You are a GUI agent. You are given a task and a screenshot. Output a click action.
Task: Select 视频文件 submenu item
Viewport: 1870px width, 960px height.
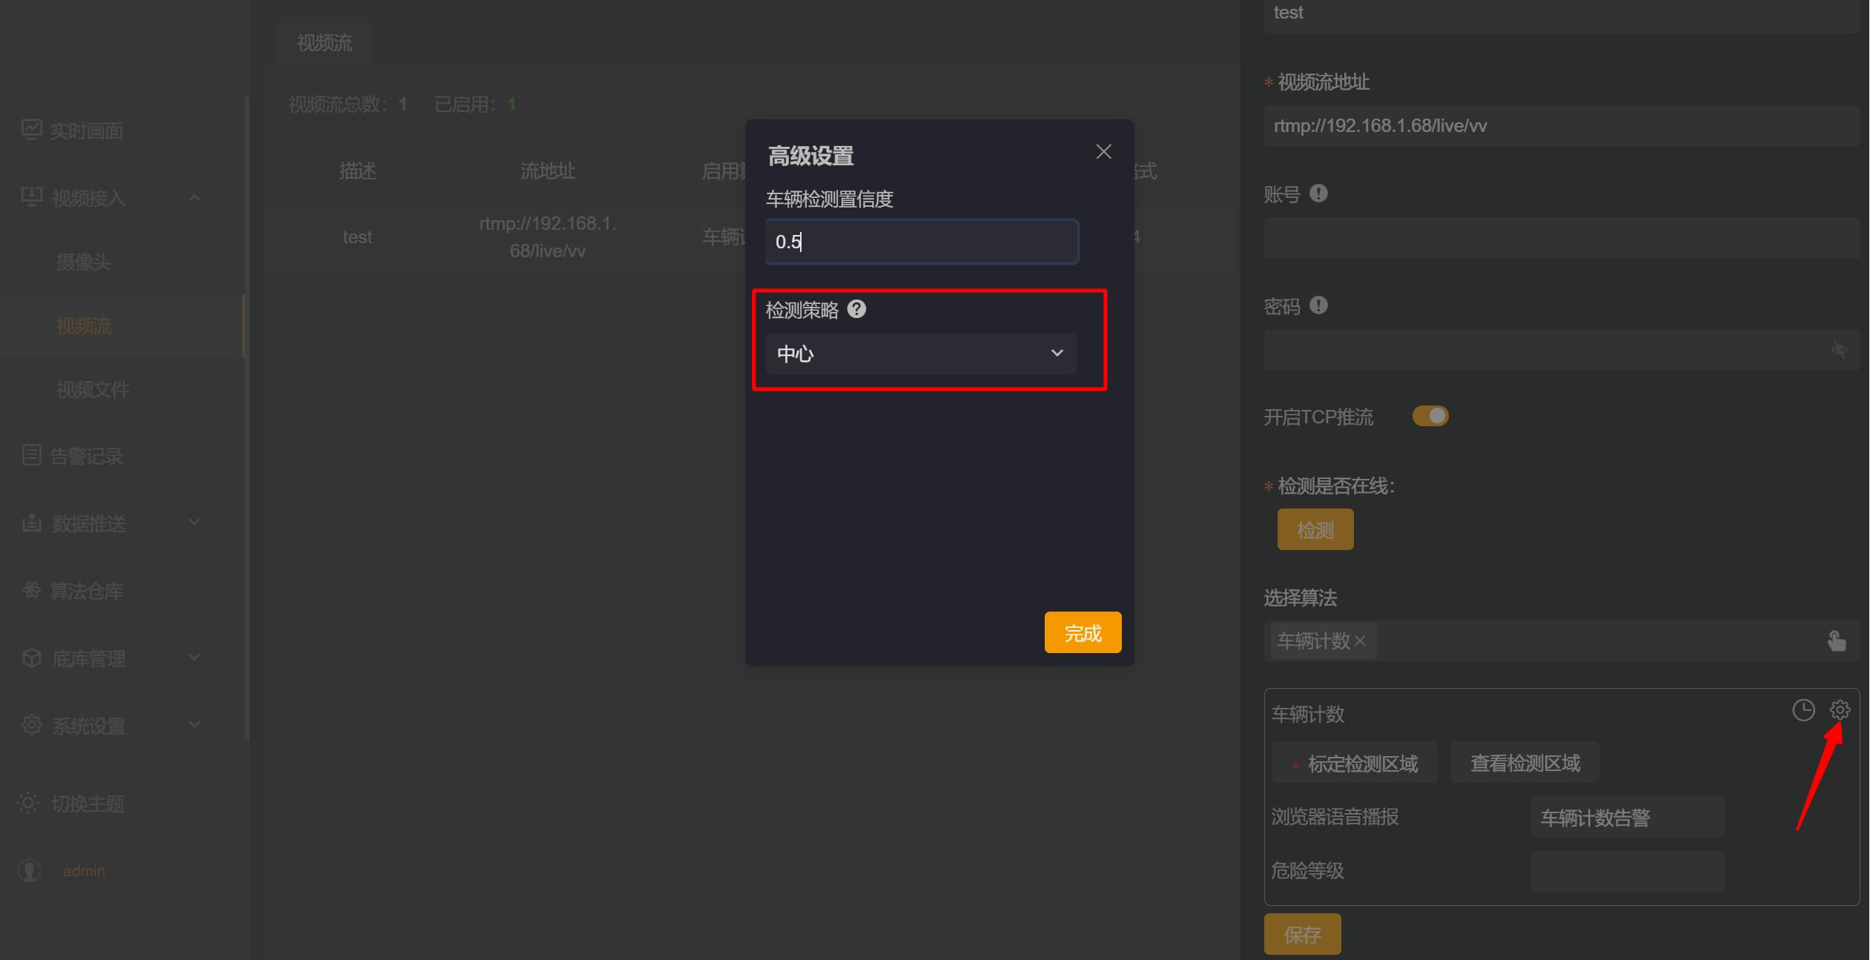pos(93,389)
